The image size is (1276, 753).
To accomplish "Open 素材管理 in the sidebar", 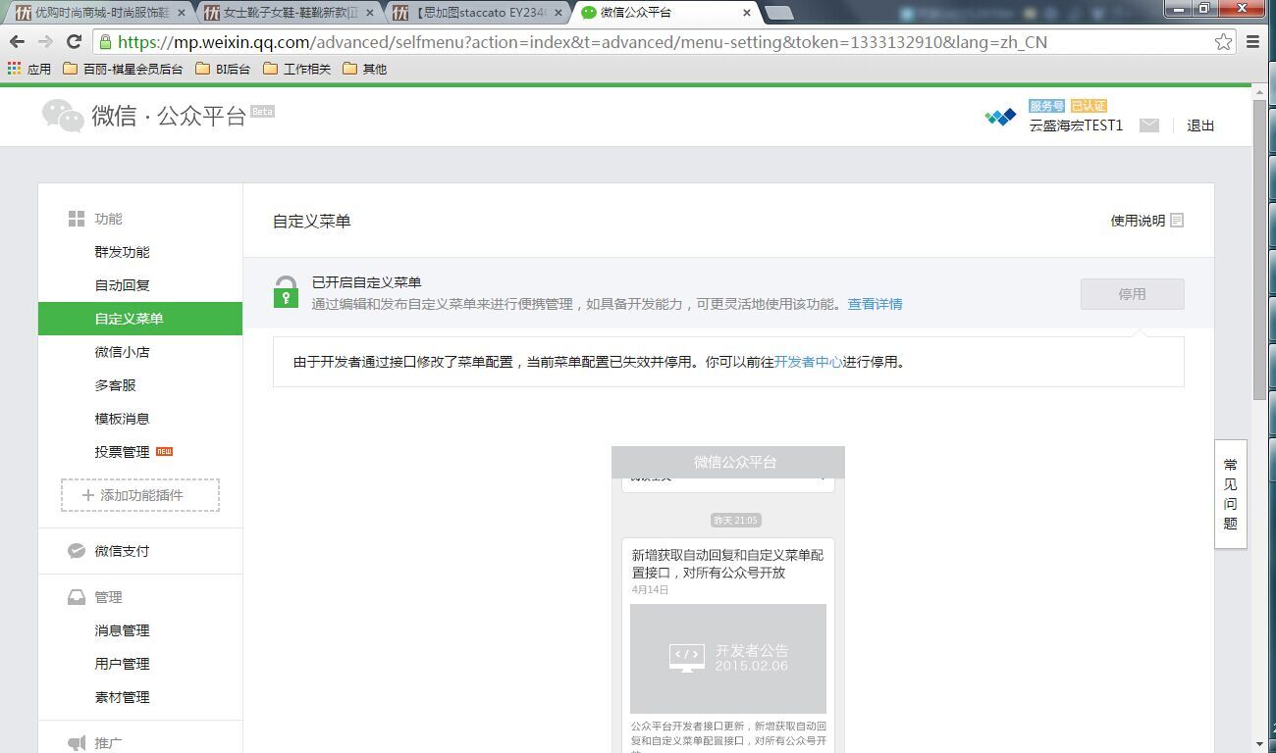I will pos(123,697).
